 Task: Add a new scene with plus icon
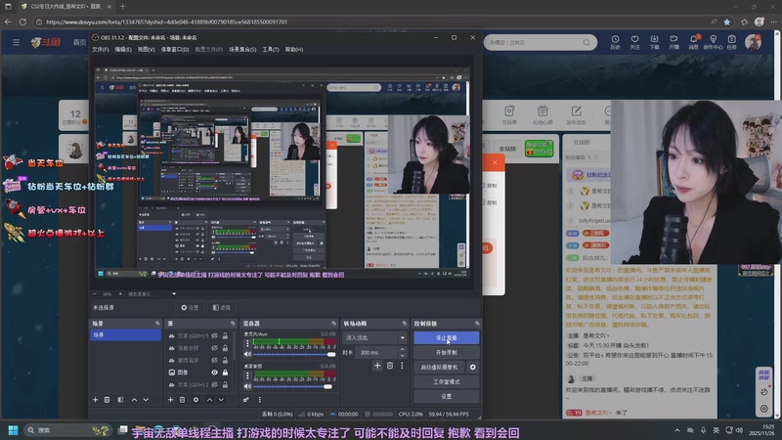tap(95, 400)
